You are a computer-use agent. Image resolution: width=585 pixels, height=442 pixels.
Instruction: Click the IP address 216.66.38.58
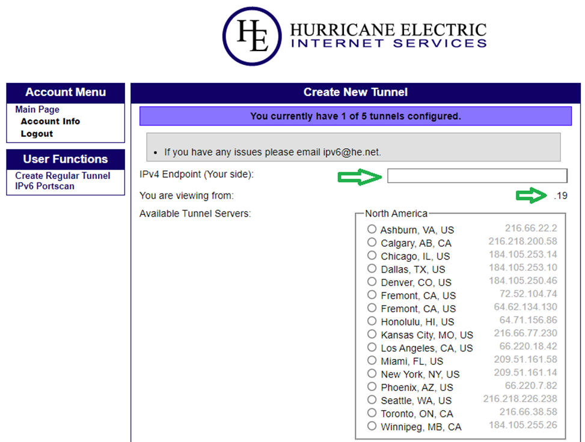(x=528, y=412)
